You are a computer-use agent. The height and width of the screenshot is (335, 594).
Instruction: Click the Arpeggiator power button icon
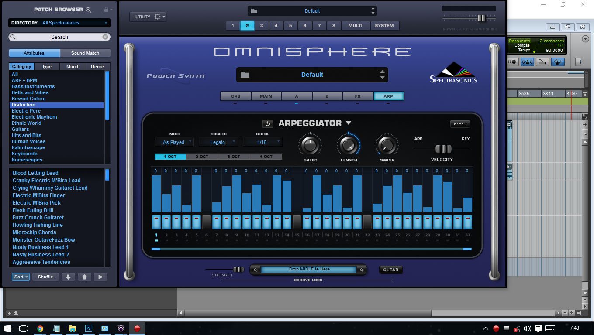(x=267, y=124)
